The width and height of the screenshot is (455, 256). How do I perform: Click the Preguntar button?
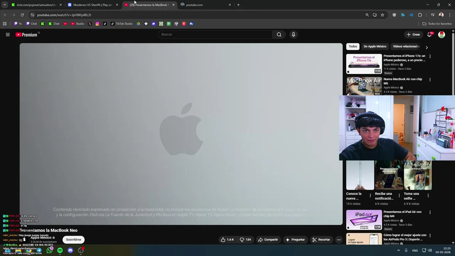tap(295, 240)
